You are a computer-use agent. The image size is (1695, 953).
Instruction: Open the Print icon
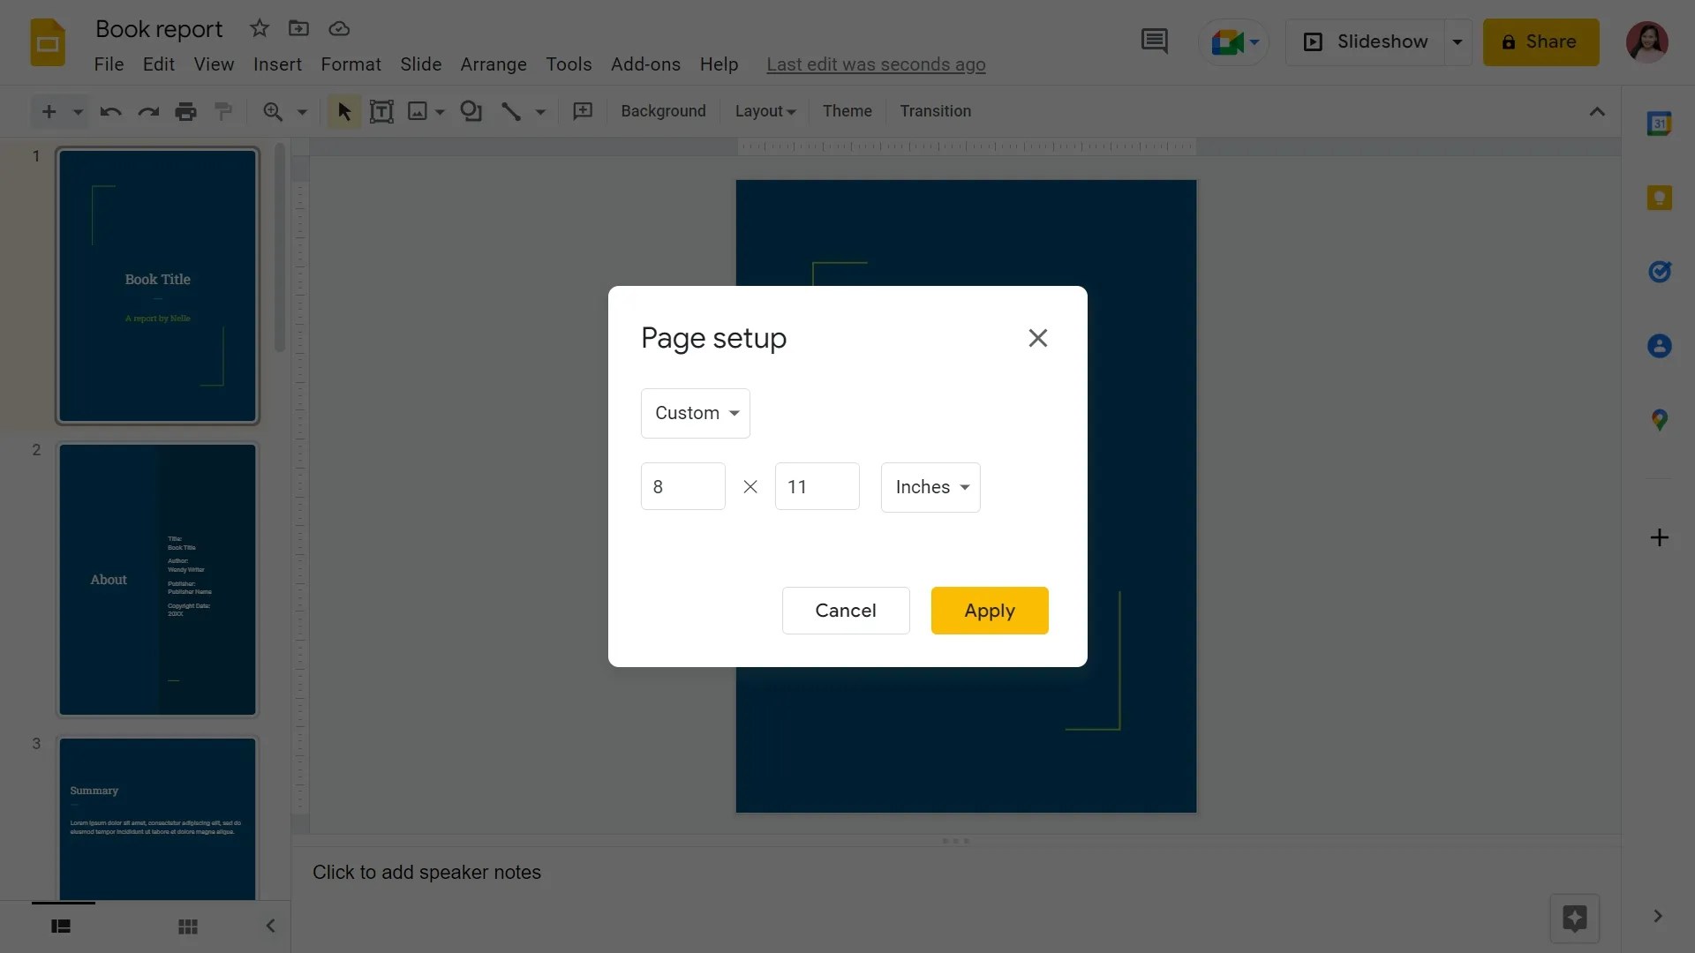pos(185,111)
